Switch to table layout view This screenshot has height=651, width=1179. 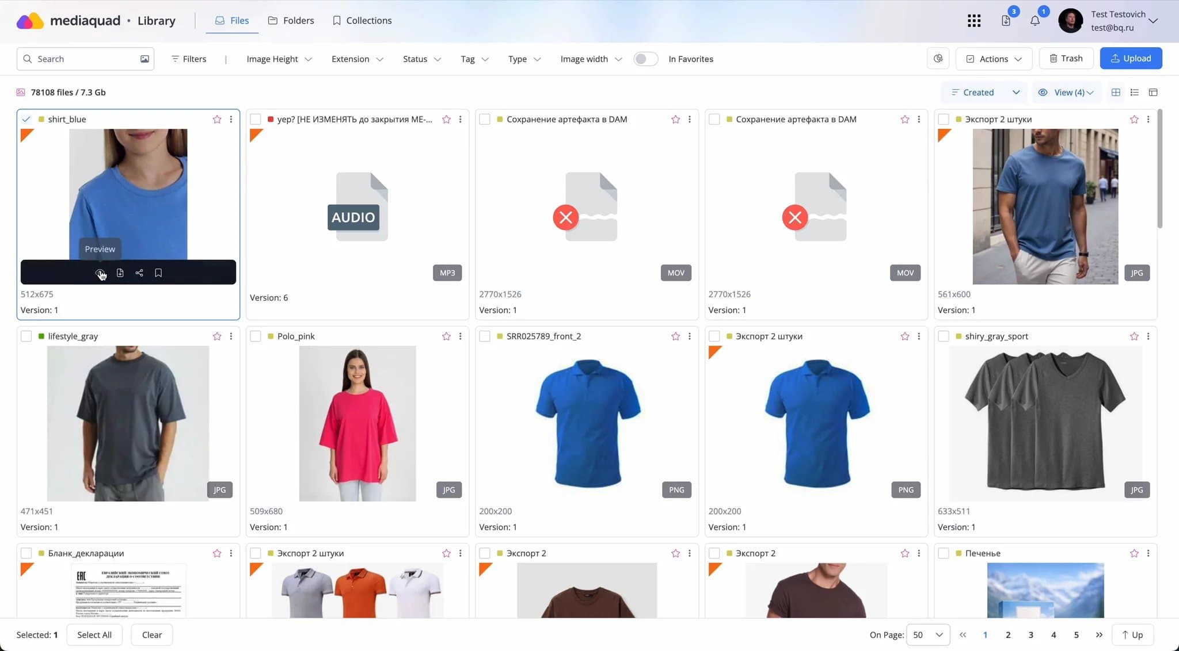1153,92
